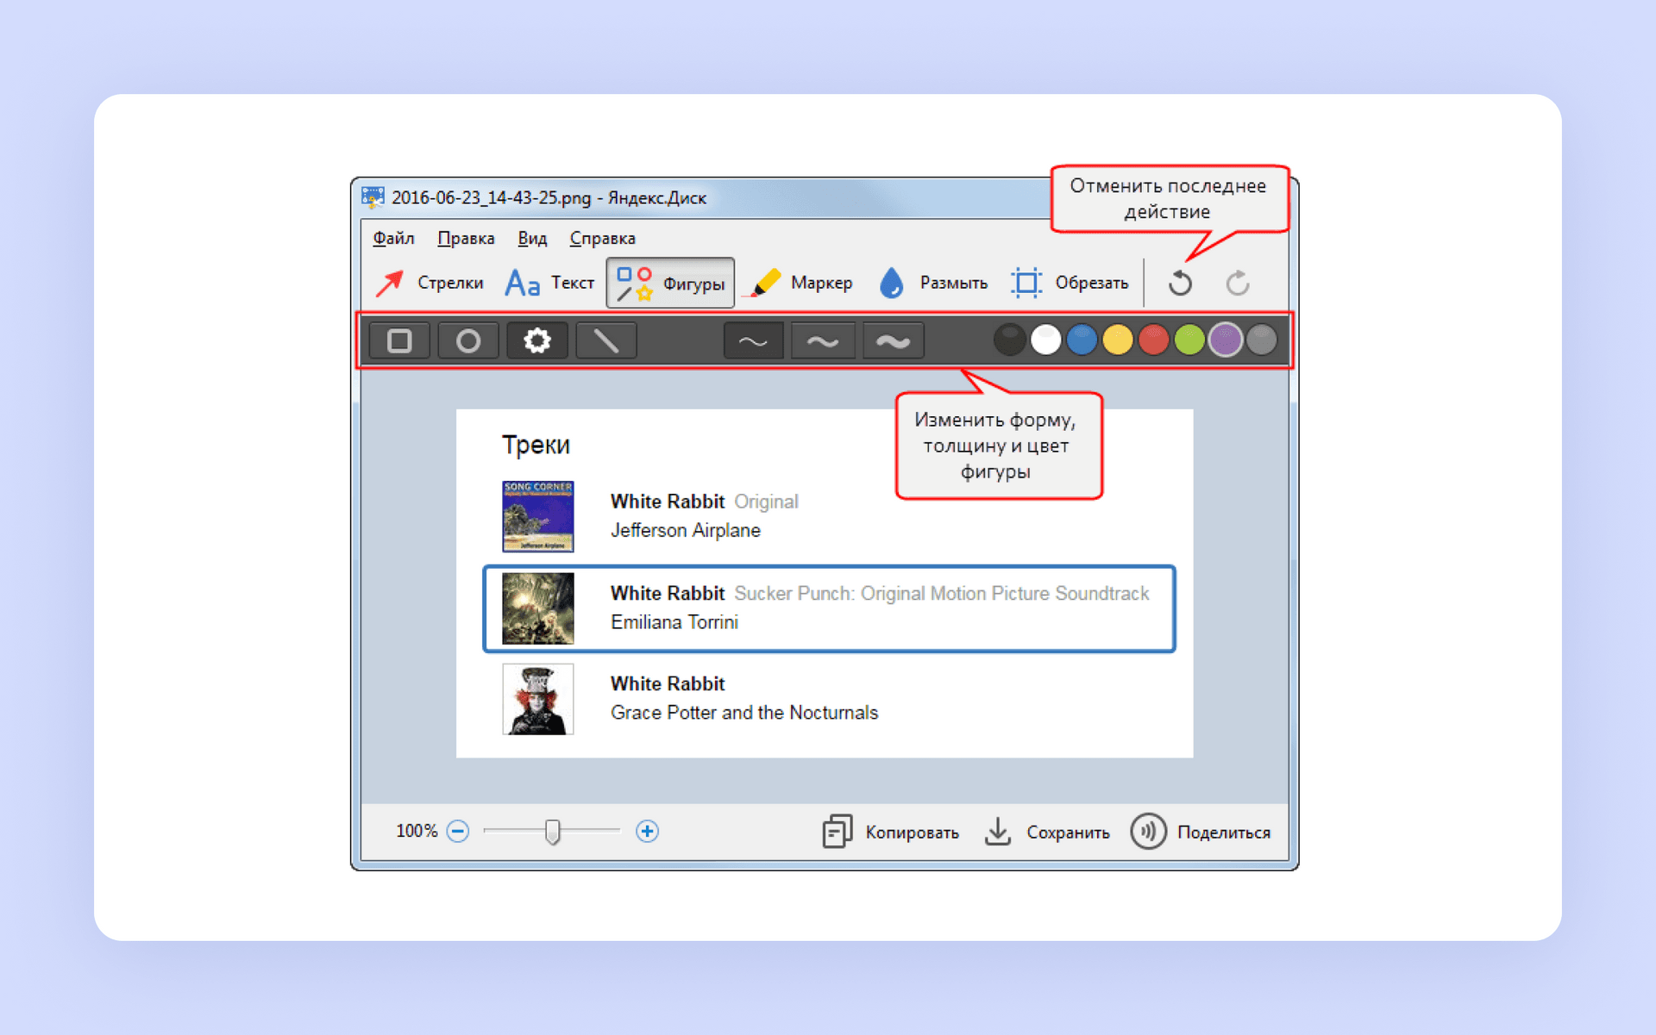Select the Crop (Обрезать) tool
This screenshot has height=1035, width=1656.
click(1069, 283)
